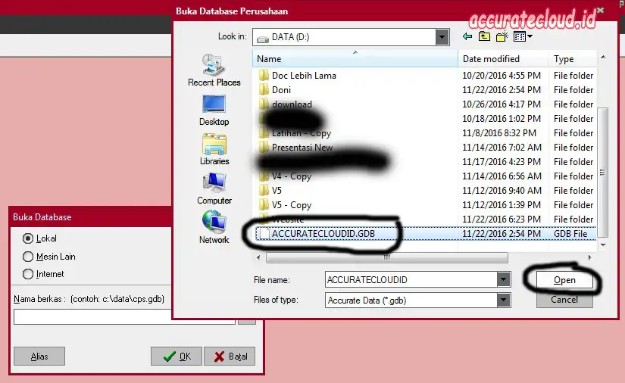
Task: Click the Batal button
Action: (x=230, y=356)
